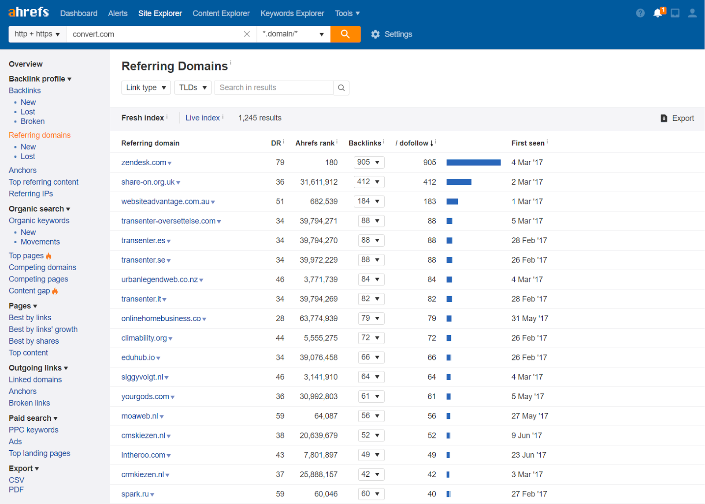
Task: Open the *.domain/* mode dropdown
Action: [293, 34]
